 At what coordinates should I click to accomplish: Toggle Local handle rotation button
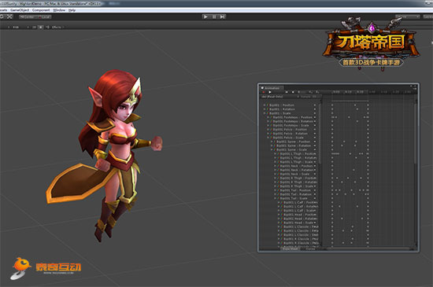[43, 17]
